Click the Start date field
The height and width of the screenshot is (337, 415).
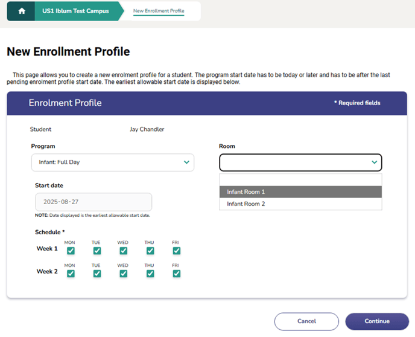pos(93,202)
